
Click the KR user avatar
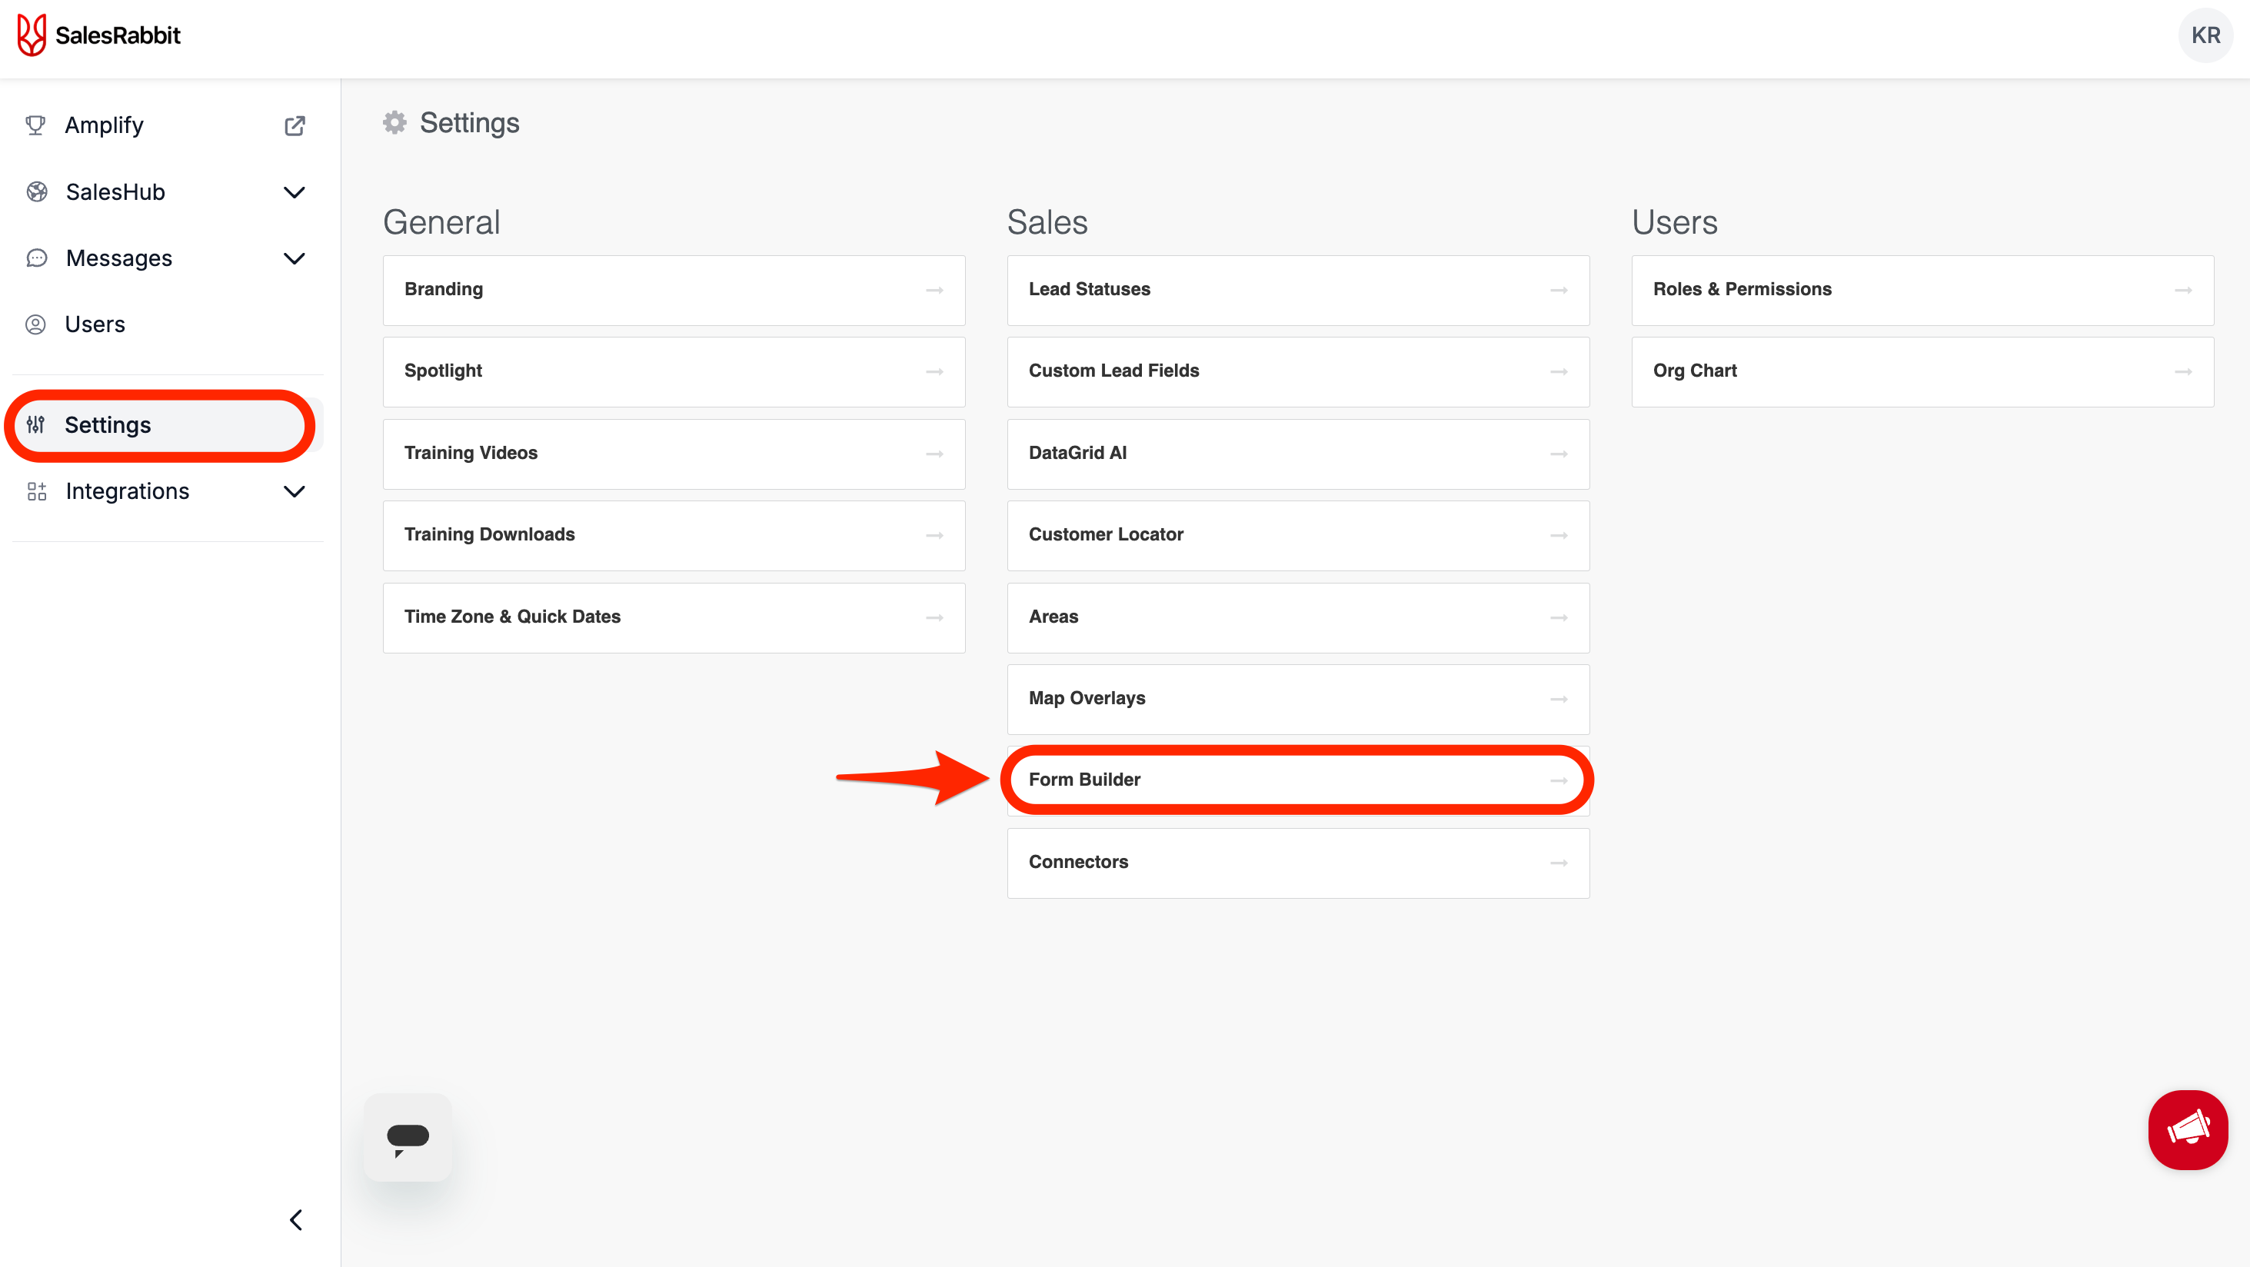[x=2205, y=36]
